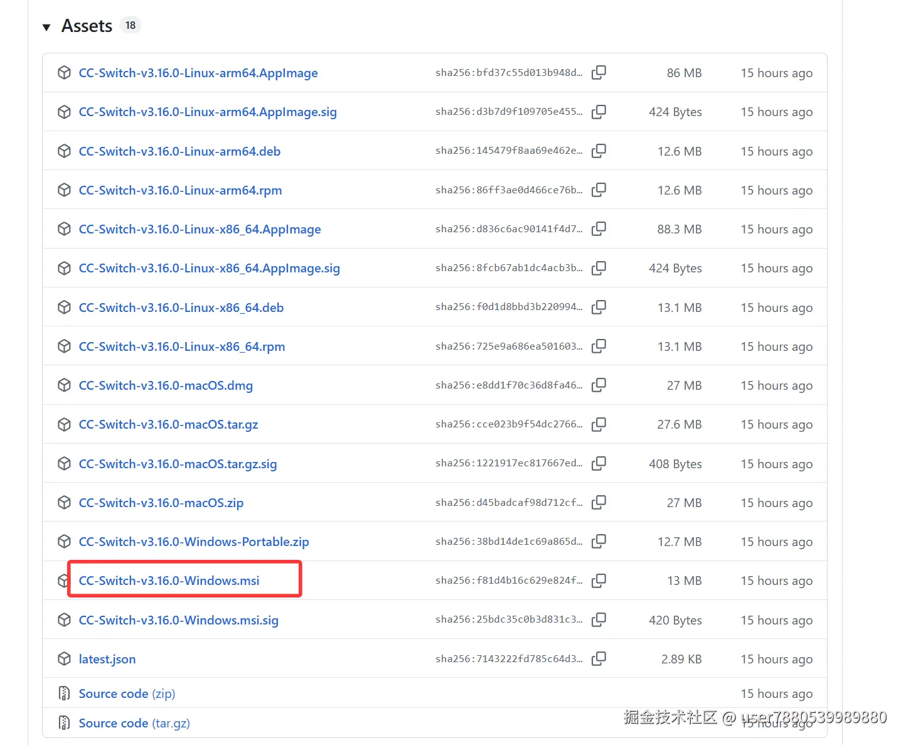Download CC-Switch-v3.16.0-Linux-arm64.AppImage
The width and height of the screenshot is (906, 745).
point(198,73)
